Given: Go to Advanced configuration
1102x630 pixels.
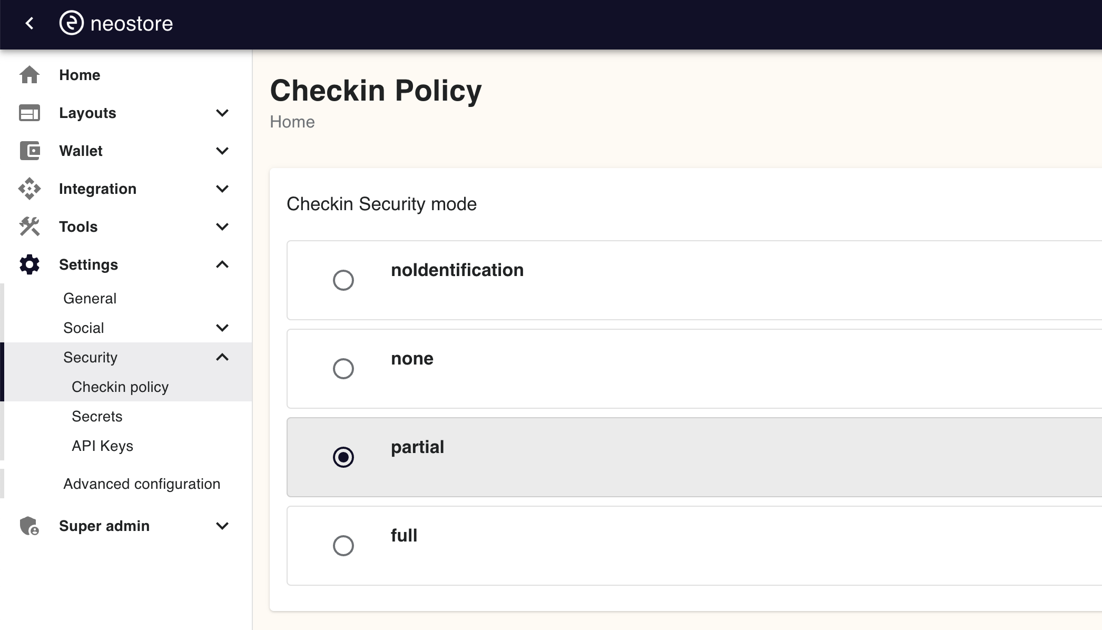Looking at the screenshot, I should tap(142, 484).
